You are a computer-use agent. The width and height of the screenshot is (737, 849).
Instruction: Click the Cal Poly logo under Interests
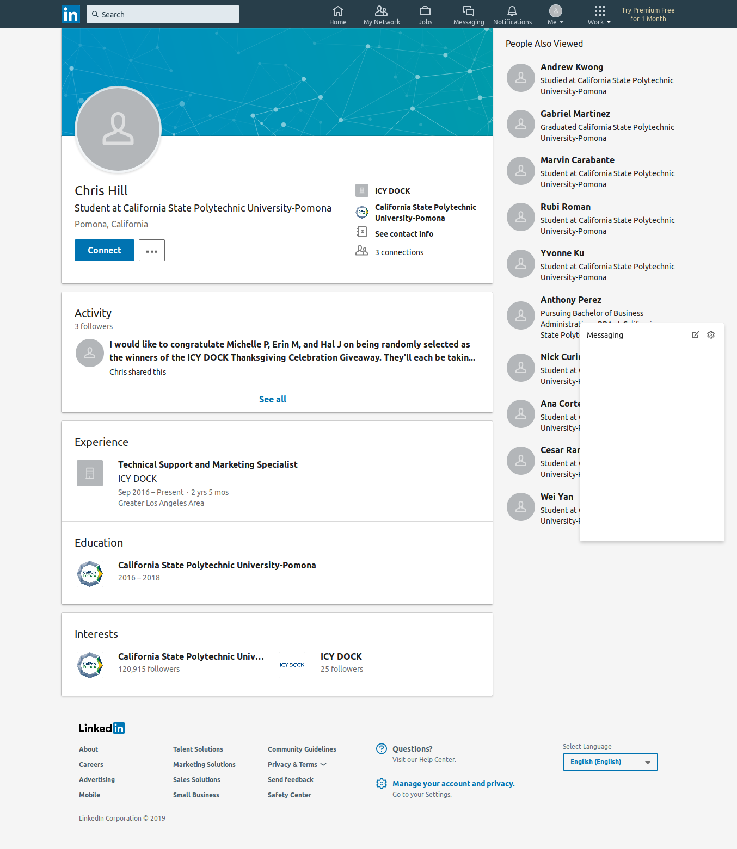pos(90,665)
